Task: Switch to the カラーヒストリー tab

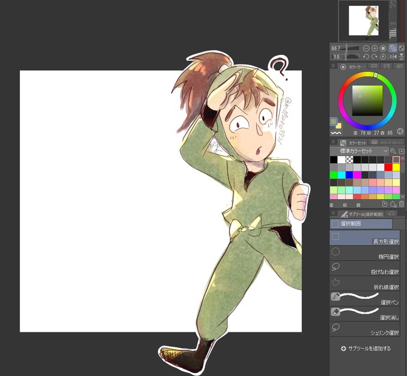Action: pos(387,142)
